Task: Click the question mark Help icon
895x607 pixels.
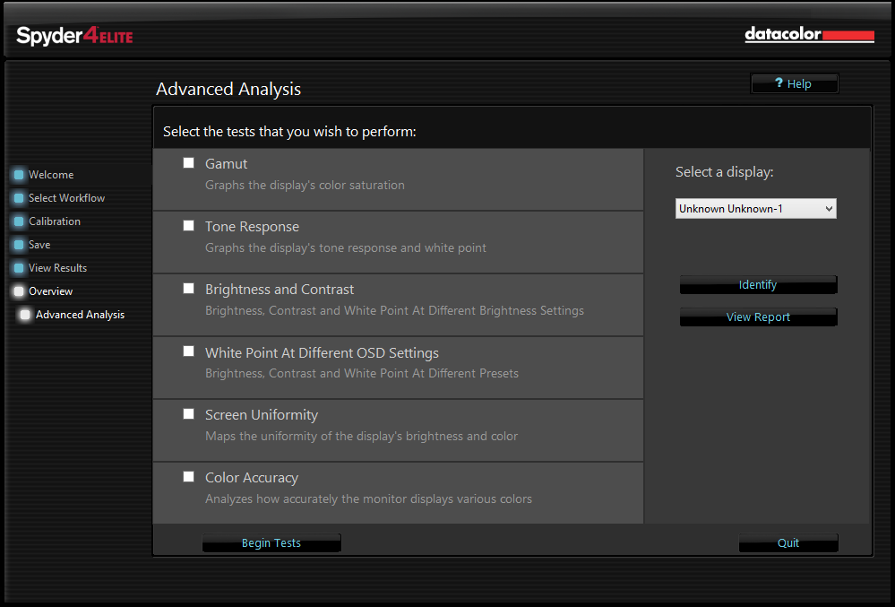Action: [780, 82]
